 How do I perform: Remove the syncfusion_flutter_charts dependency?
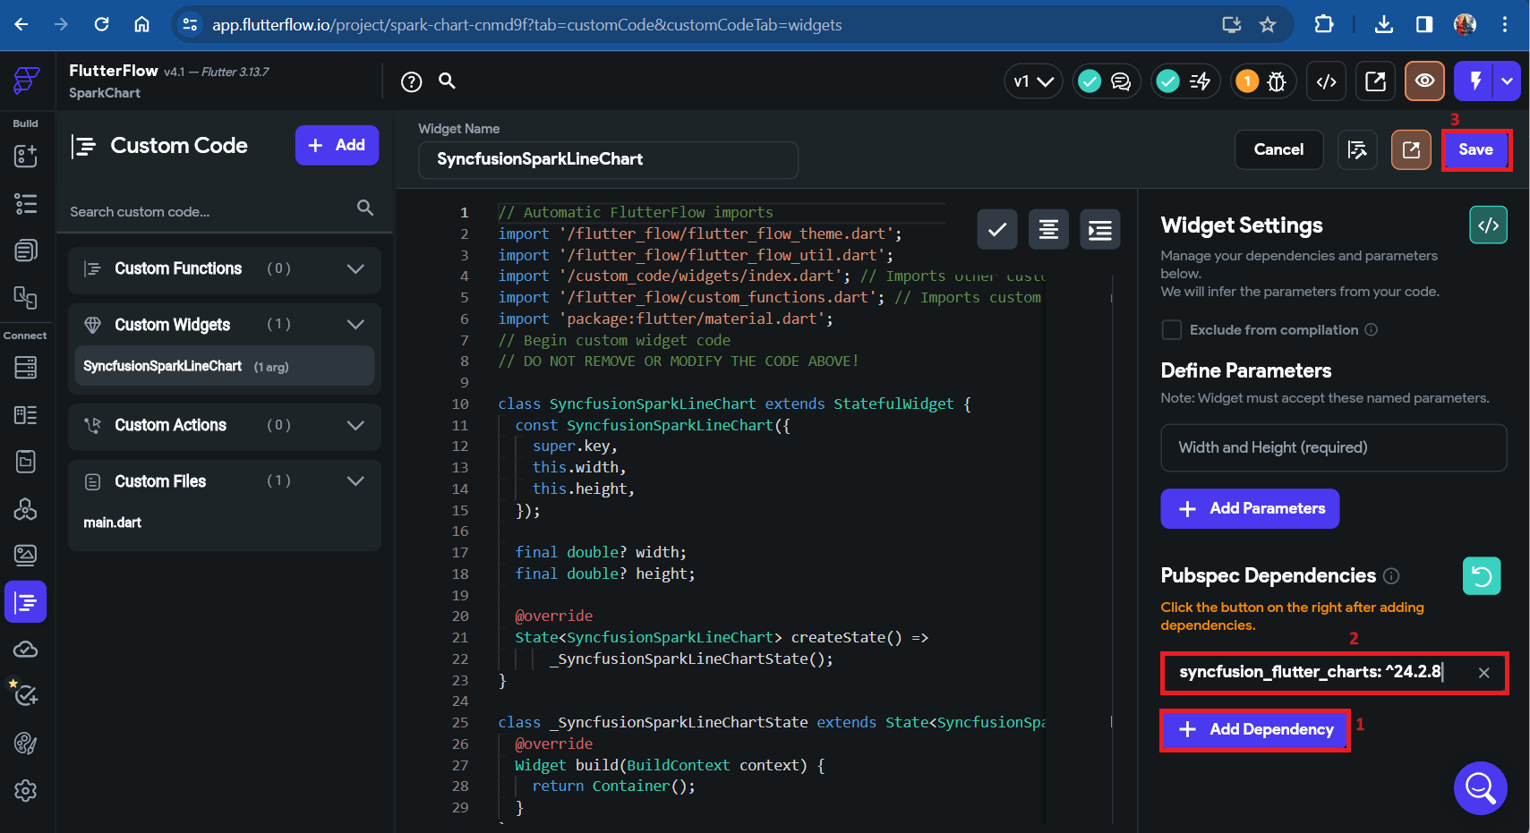coord(1484,673)
